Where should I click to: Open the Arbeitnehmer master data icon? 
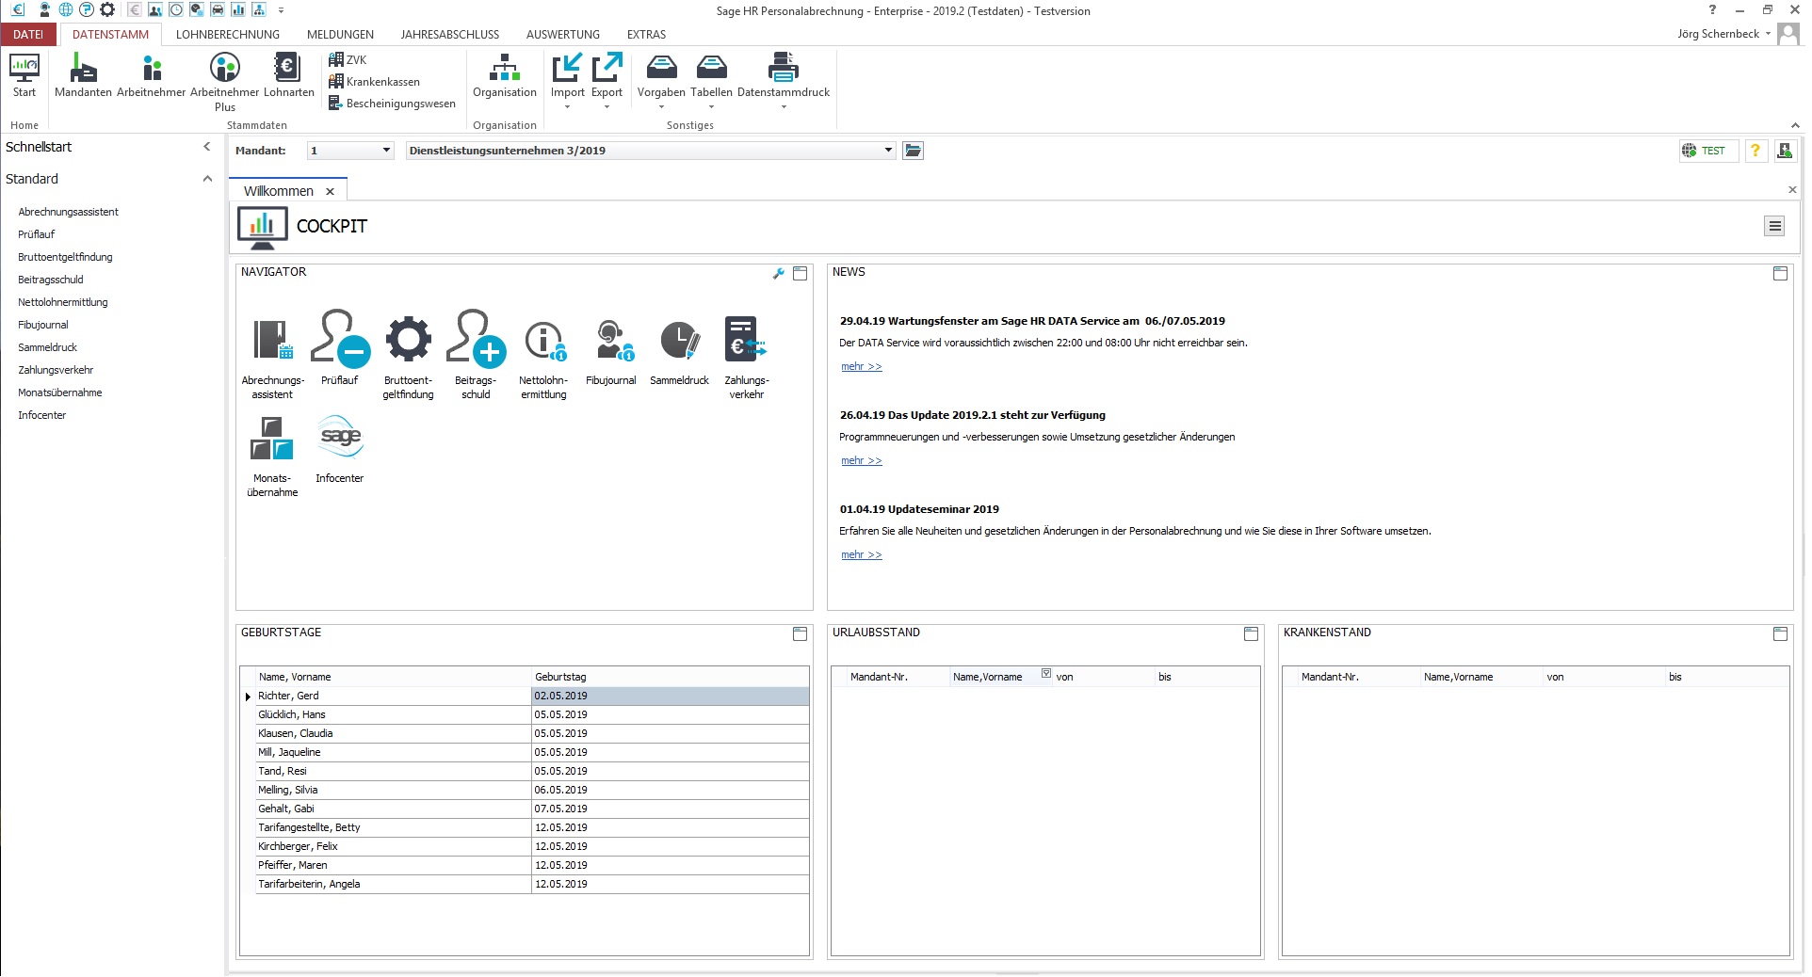click(x=152, y=75)
